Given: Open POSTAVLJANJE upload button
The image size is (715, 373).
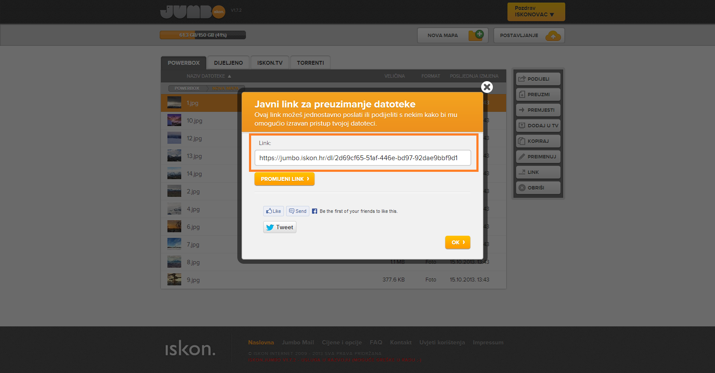Looking at the screenshot, I should tap(529, 35).
